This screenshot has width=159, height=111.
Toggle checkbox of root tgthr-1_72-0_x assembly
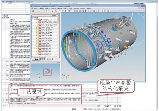tap(38, 19)
